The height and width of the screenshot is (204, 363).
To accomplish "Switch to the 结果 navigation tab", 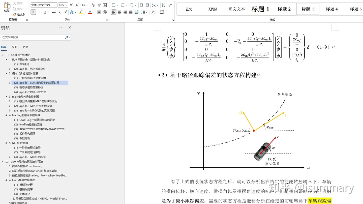I will (25, 46).
